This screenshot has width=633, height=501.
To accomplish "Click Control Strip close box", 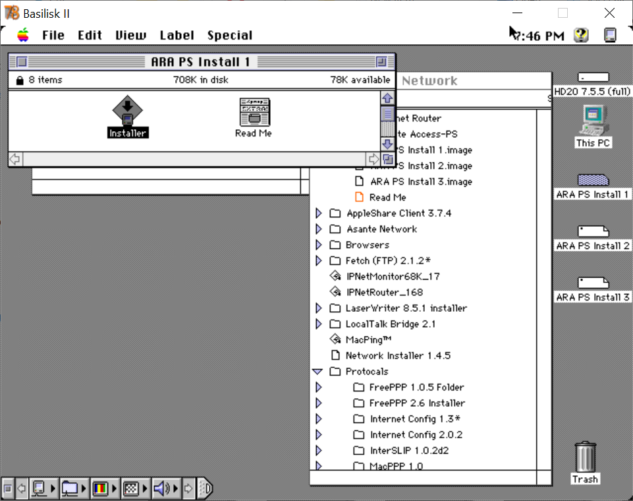I will [x=8, y=489].
